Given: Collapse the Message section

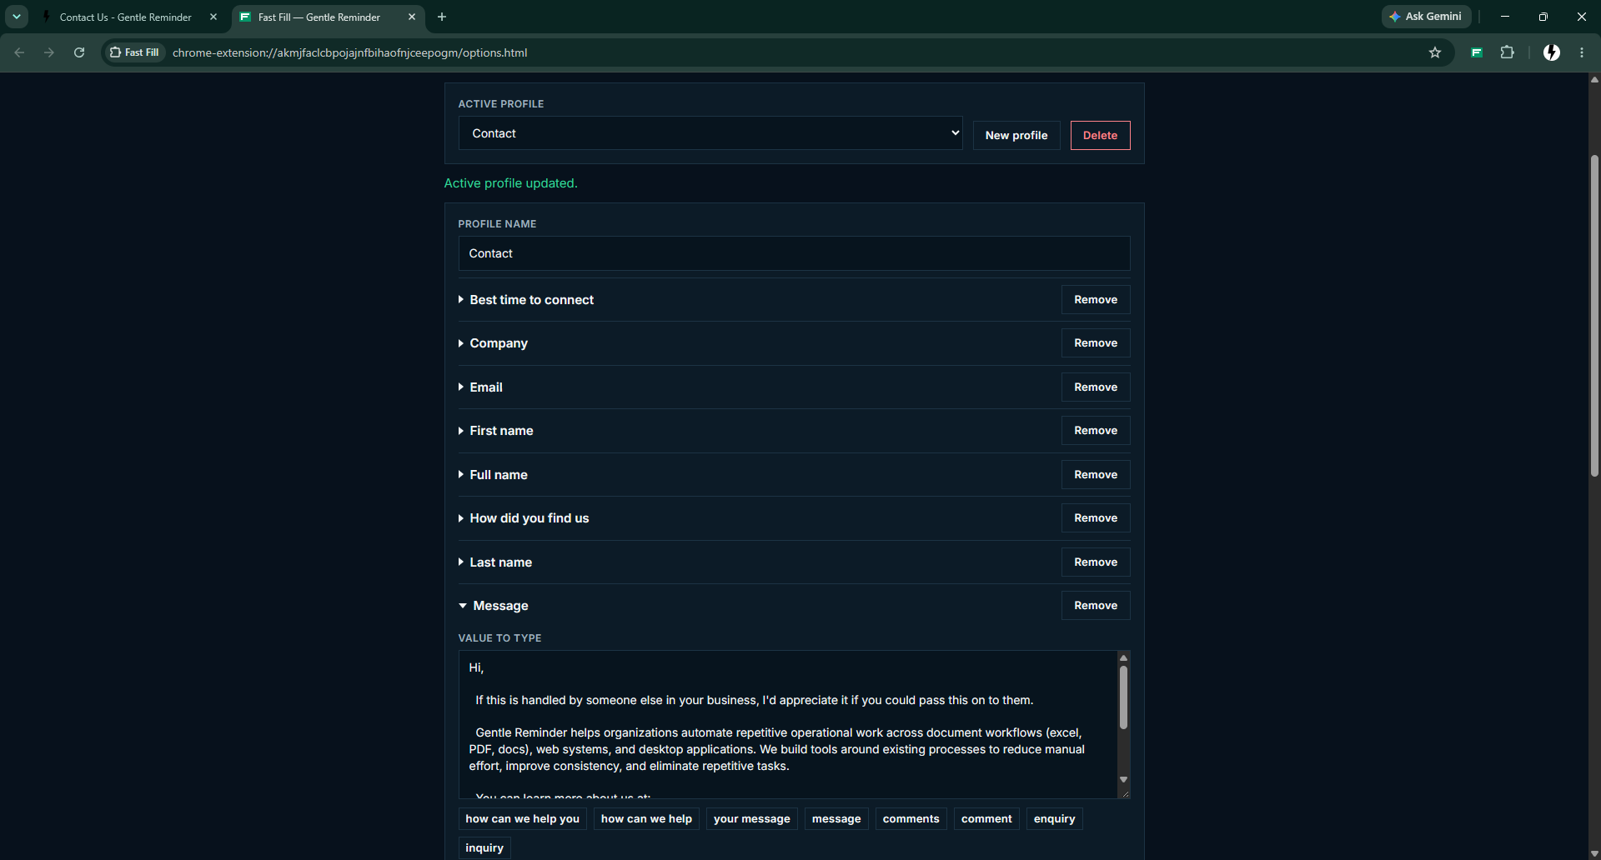Looking at the screenshot, I should pyautogui.click(x=494, y=606).
